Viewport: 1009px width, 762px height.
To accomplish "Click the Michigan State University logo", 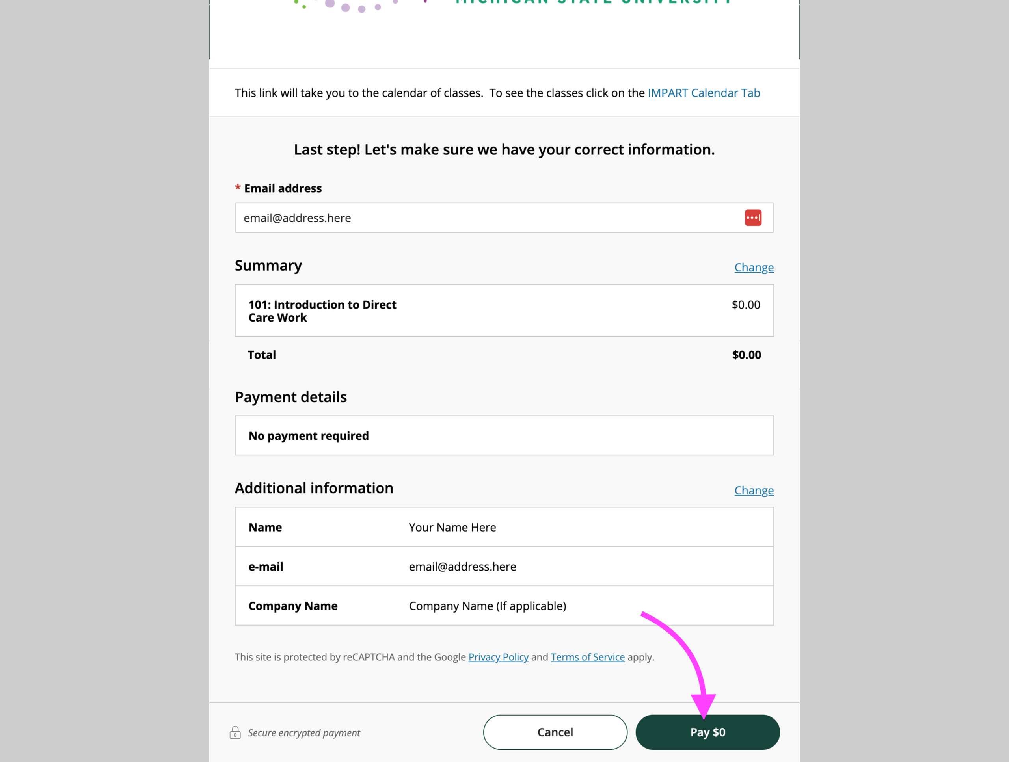I will [x=504, y=5].
